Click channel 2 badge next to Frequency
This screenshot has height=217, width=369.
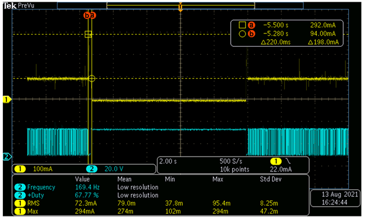pos(20,187)
